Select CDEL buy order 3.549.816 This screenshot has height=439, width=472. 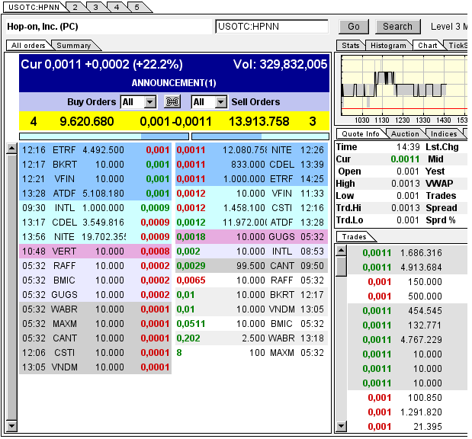click(95, 222)
